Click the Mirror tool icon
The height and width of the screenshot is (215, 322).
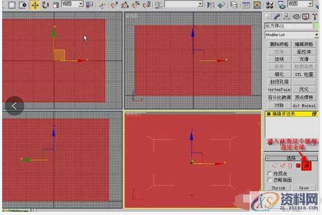[211, 5]
